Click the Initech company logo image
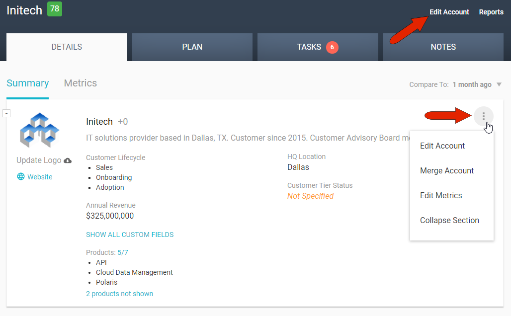 tap(40, 130)
